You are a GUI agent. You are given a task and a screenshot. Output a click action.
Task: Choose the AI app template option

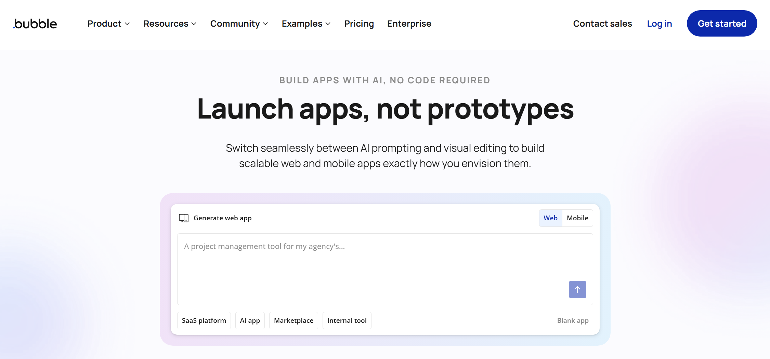click(250, 320)
